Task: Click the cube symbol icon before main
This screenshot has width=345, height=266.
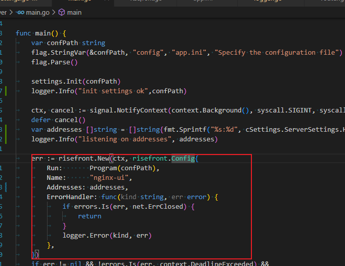Action: pyautogui.click(x=62, y=12)
